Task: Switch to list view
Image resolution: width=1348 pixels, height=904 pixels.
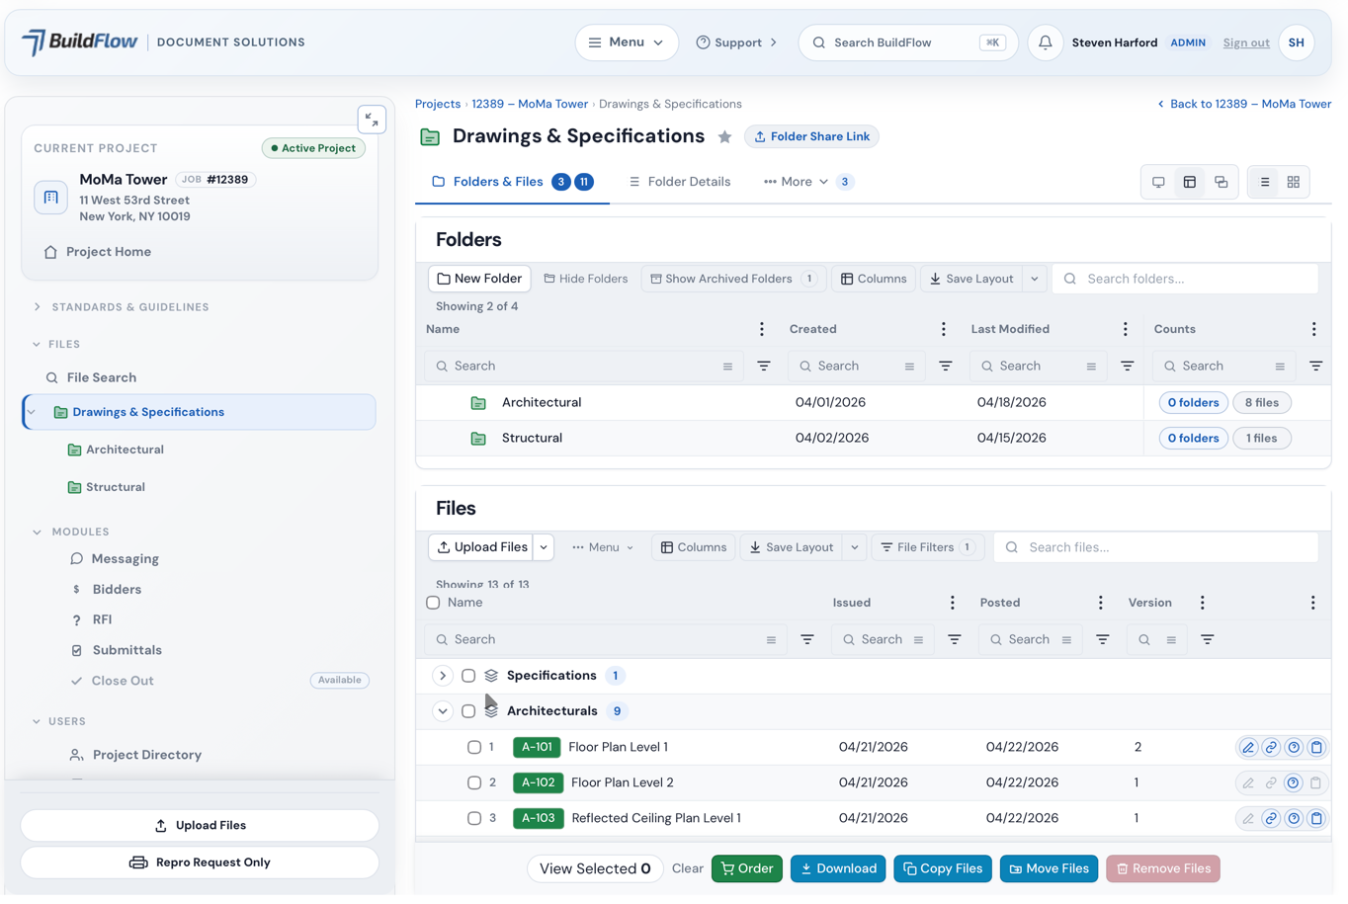Action: [x=1265, y=182]
